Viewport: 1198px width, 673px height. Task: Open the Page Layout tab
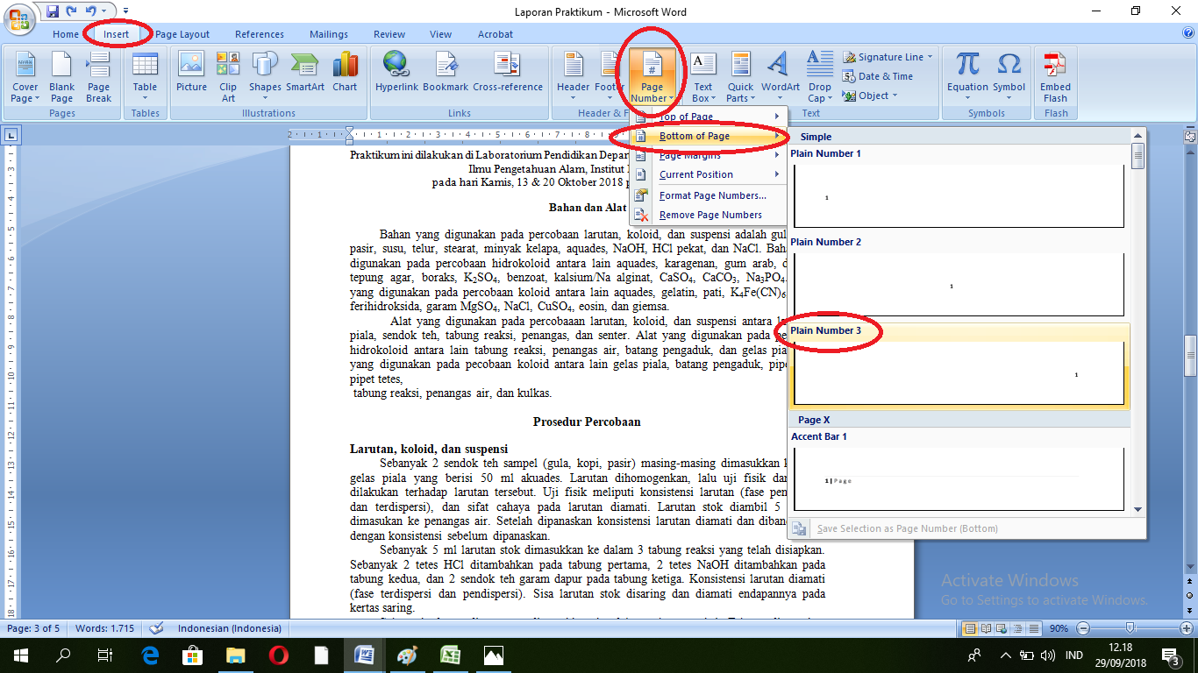coord(182,34)
